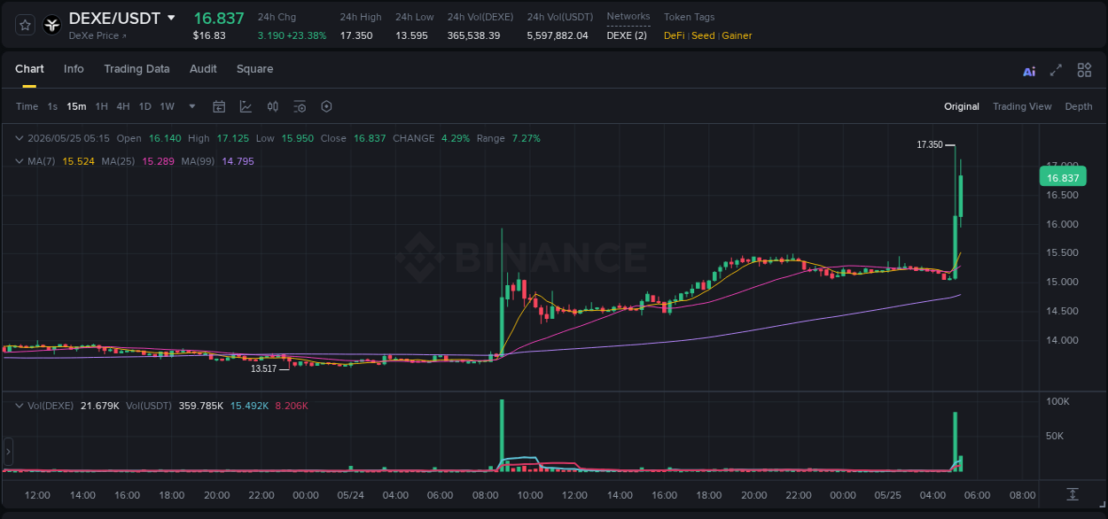Click the Gainer token tag
Image resolution: width=1108 pixels, height=519 pixels.
click(x=737, y=35)
